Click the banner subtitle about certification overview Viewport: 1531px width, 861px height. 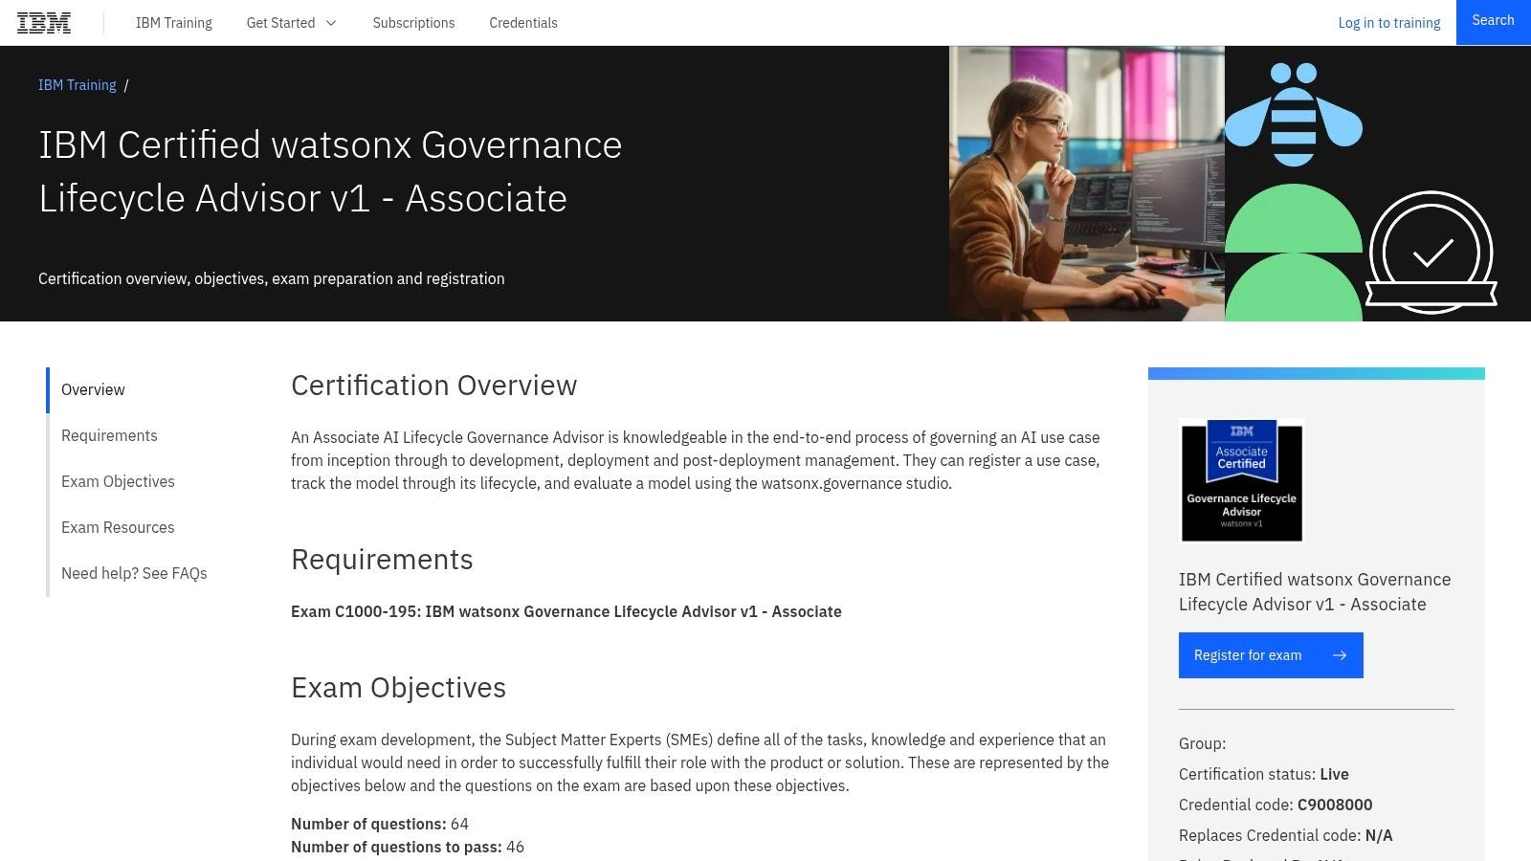point(272,278)
